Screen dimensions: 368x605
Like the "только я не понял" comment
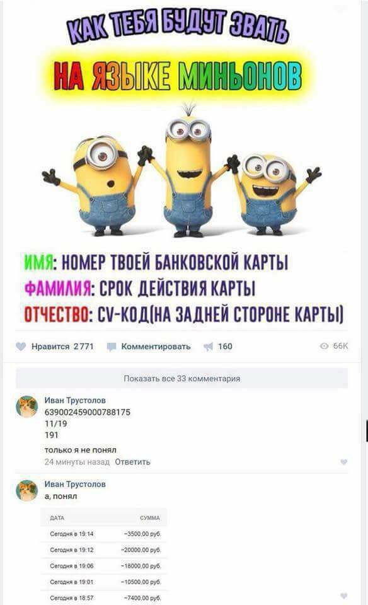[x=343, y=462]
